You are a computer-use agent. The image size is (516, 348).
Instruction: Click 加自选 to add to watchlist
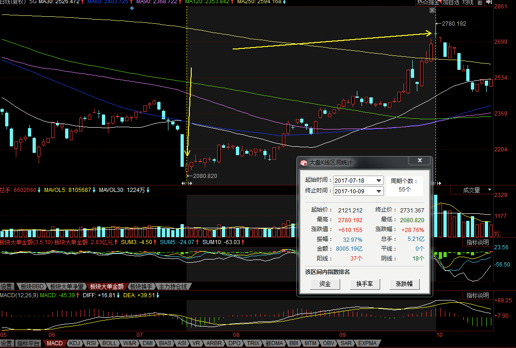450,2
